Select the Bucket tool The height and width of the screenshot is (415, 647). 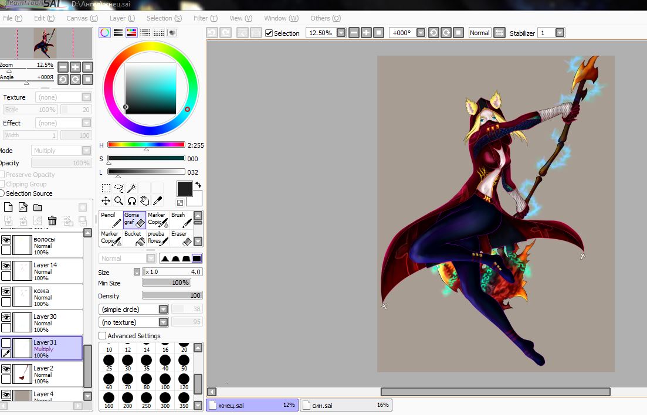tap(134, 238)
